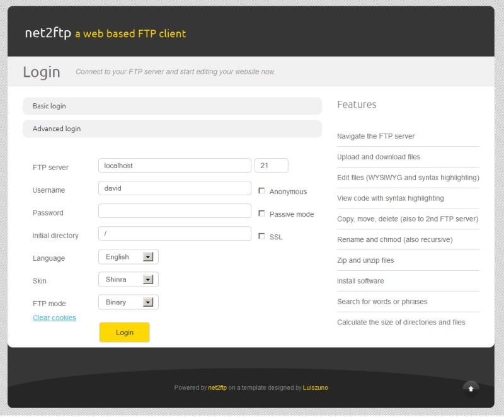This screenshot has width=504, height=417.
Task: Click the Clear cookies link
Action: pos(54,317)
